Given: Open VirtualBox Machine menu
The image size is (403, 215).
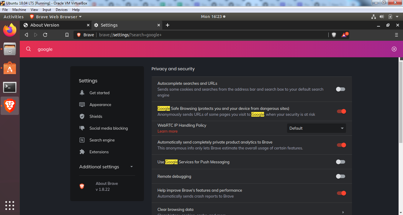Looking at the screenshot, I should 19,10.
